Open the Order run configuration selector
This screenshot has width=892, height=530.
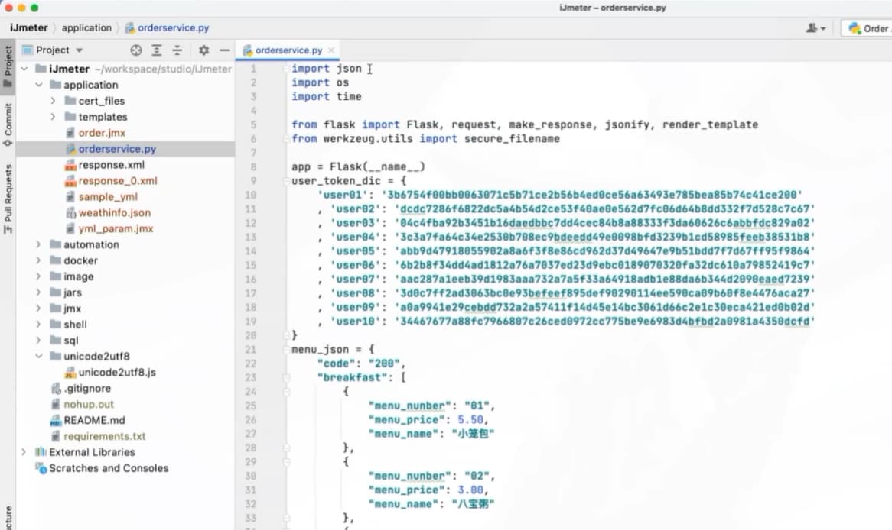[868, 28]
